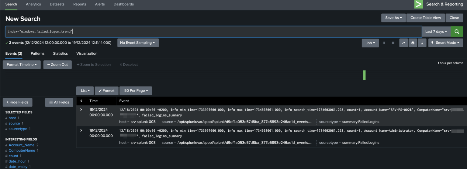Click the green search magnifier button
The width and height of the screenshot is (467, 169).
[x=457, y=32]
